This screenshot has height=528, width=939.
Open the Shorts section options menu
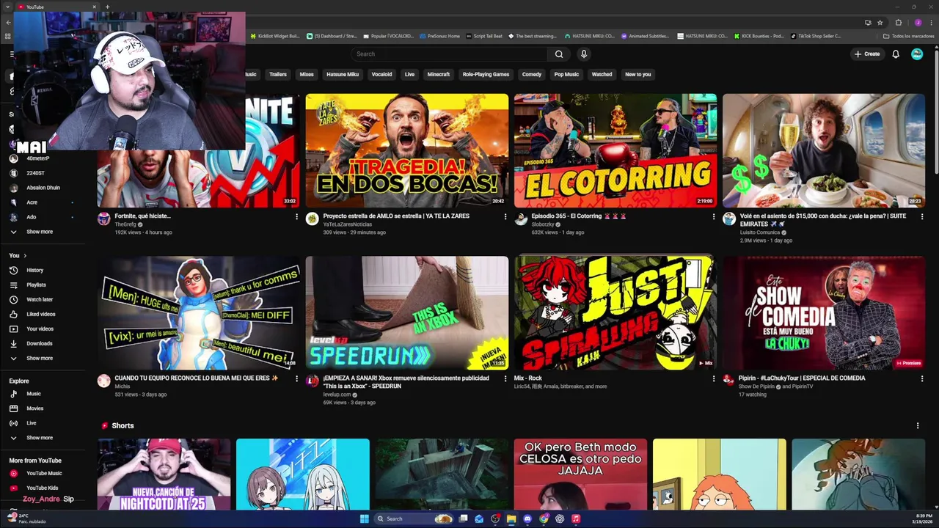click(917, 425)
